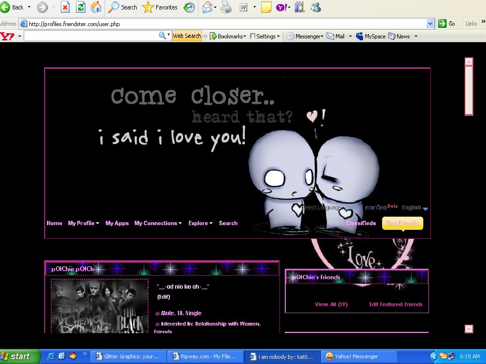This screenshot has width=486, height=364.
Task: Open Favorites with the star icon
Action: pyautogui.click(x=160, y=7)
